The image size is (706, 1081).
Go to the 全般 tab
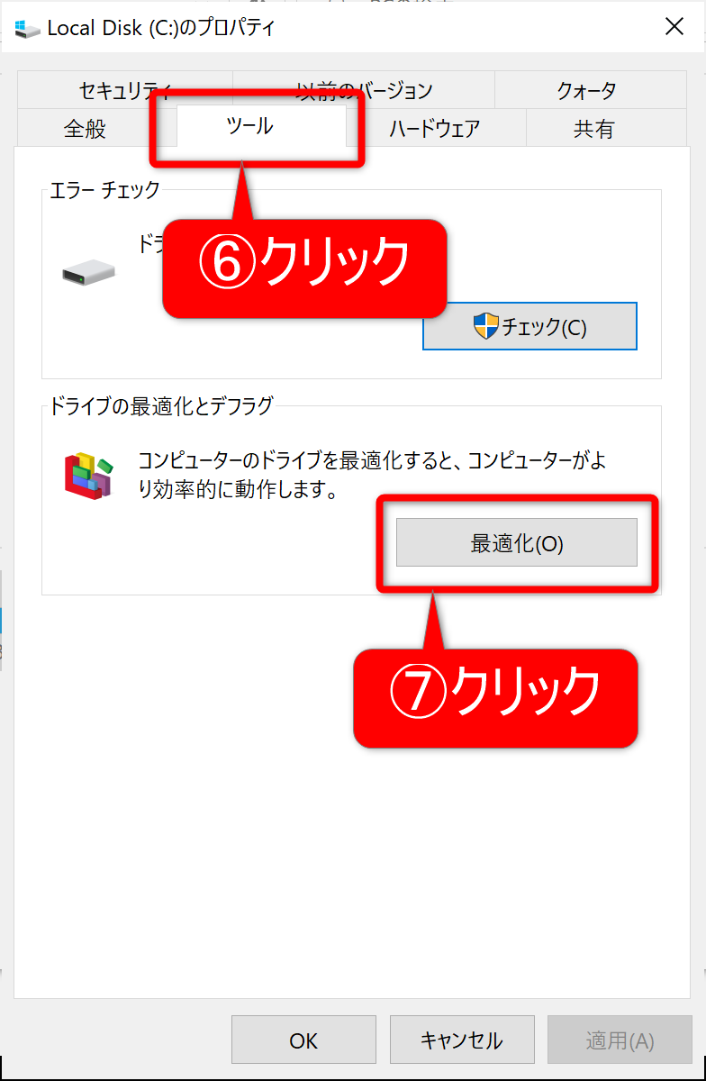[x=85, y=129]
